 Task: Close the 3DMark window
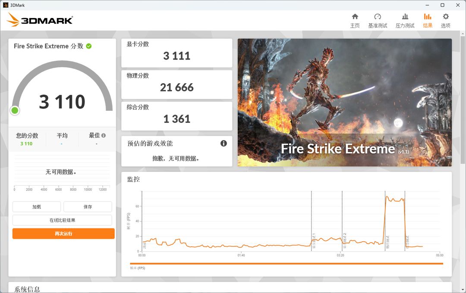click(458, 5)
